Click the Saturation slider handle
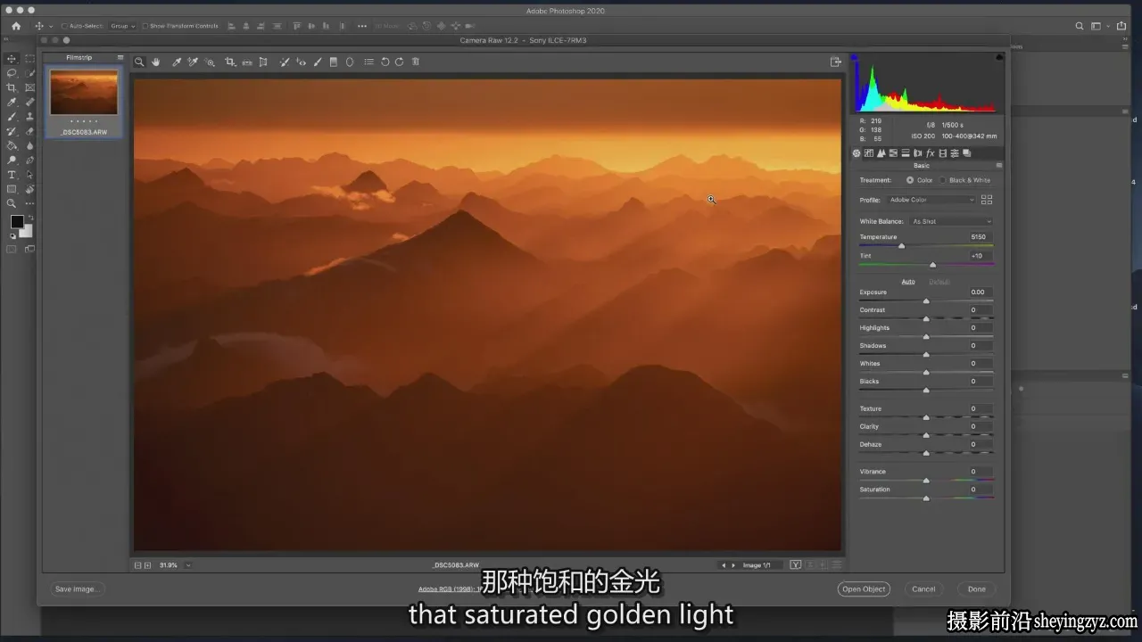 click(926, 498)
